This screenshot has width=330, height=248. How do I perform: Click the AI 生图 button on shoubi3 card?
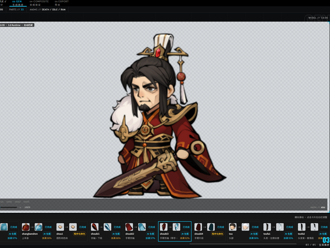(185, 234)
